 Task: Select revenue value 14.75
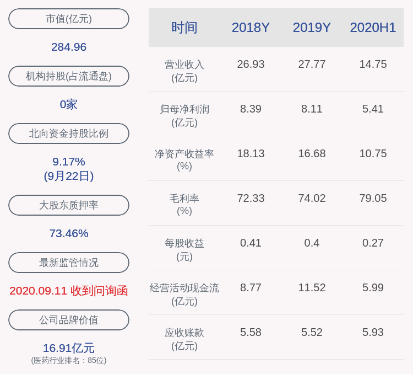point(373,64)
